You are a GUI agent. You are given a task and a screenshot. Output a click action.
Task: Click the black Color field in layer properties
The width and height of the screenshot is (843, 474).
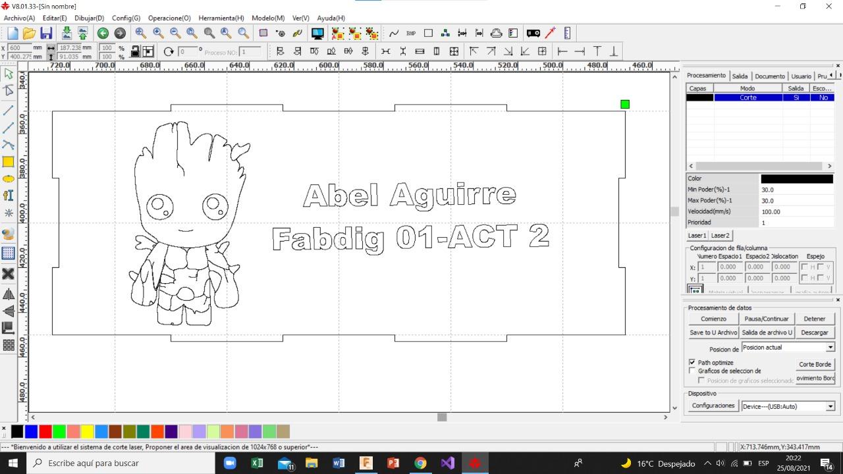click(x=797, y=178)
